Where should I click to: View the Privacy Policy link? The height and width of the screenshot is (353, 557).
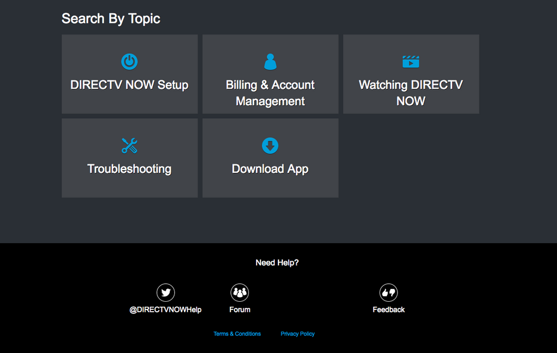click(x=297, y=334)
